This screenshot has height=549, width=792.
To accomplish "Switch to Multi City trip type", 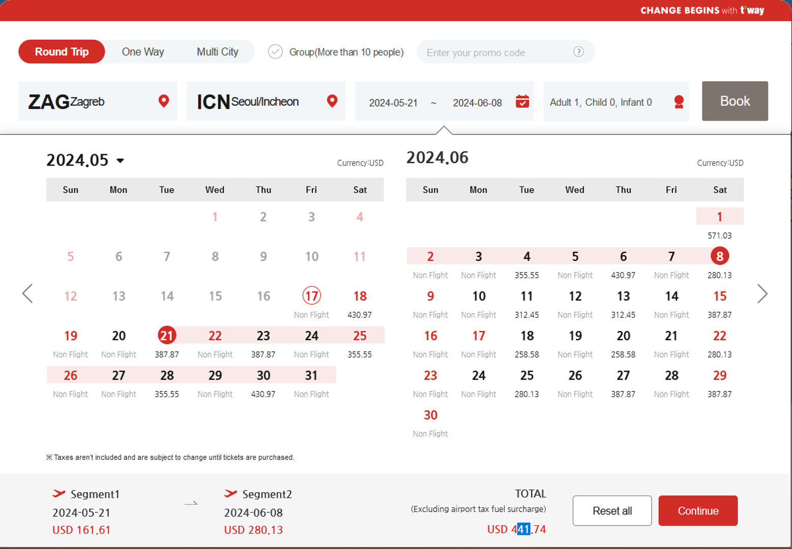I will 217,52.
